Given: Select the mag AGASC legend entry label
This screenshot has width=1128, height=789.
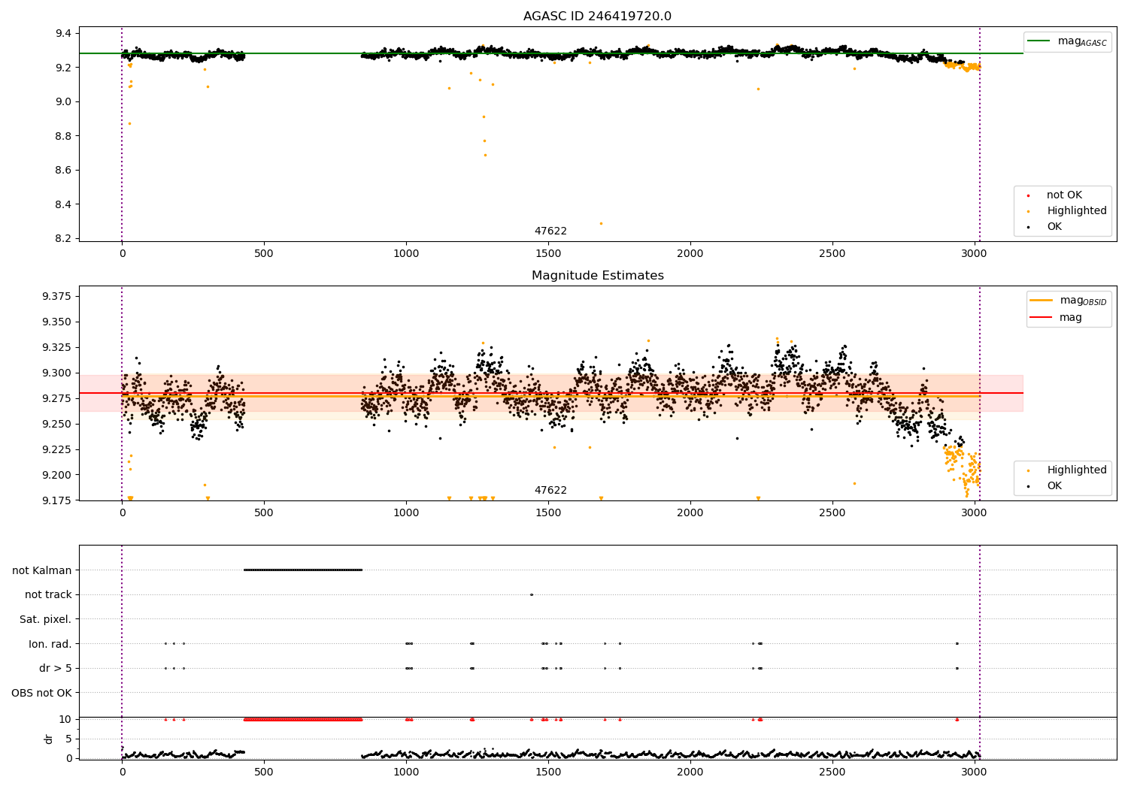Looking at the screenshot, I should [1082, 41].
